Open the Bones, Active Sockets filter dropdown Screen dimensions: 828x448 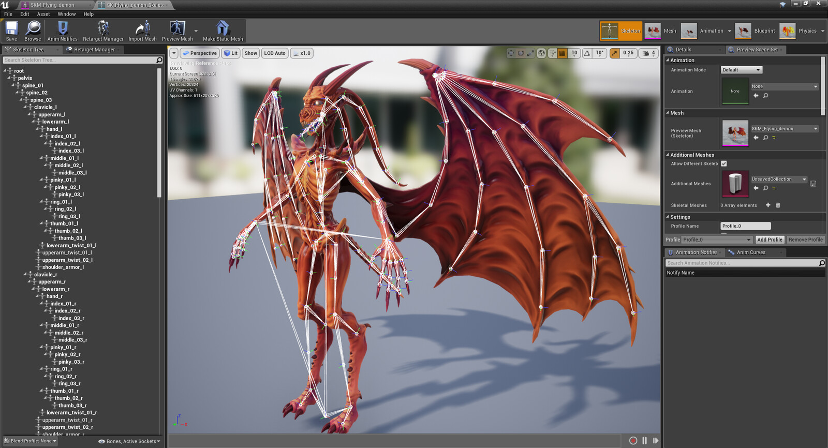[x=129, y=441]
